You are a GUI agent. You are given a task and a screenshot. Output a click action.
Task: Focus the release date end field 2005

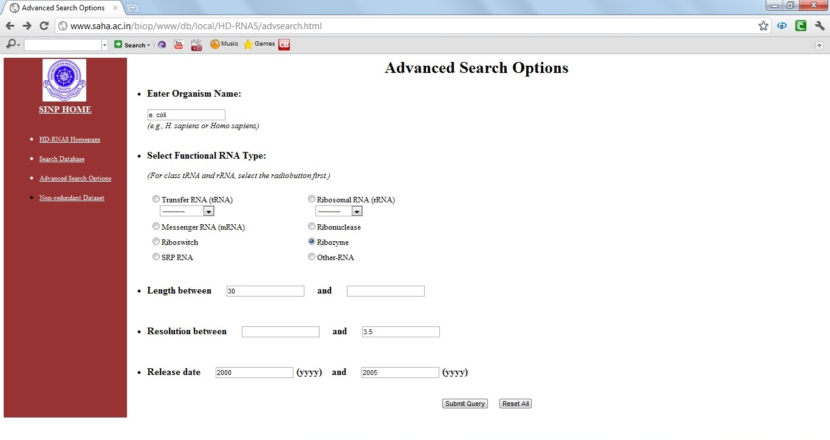[x=400, y=373]
